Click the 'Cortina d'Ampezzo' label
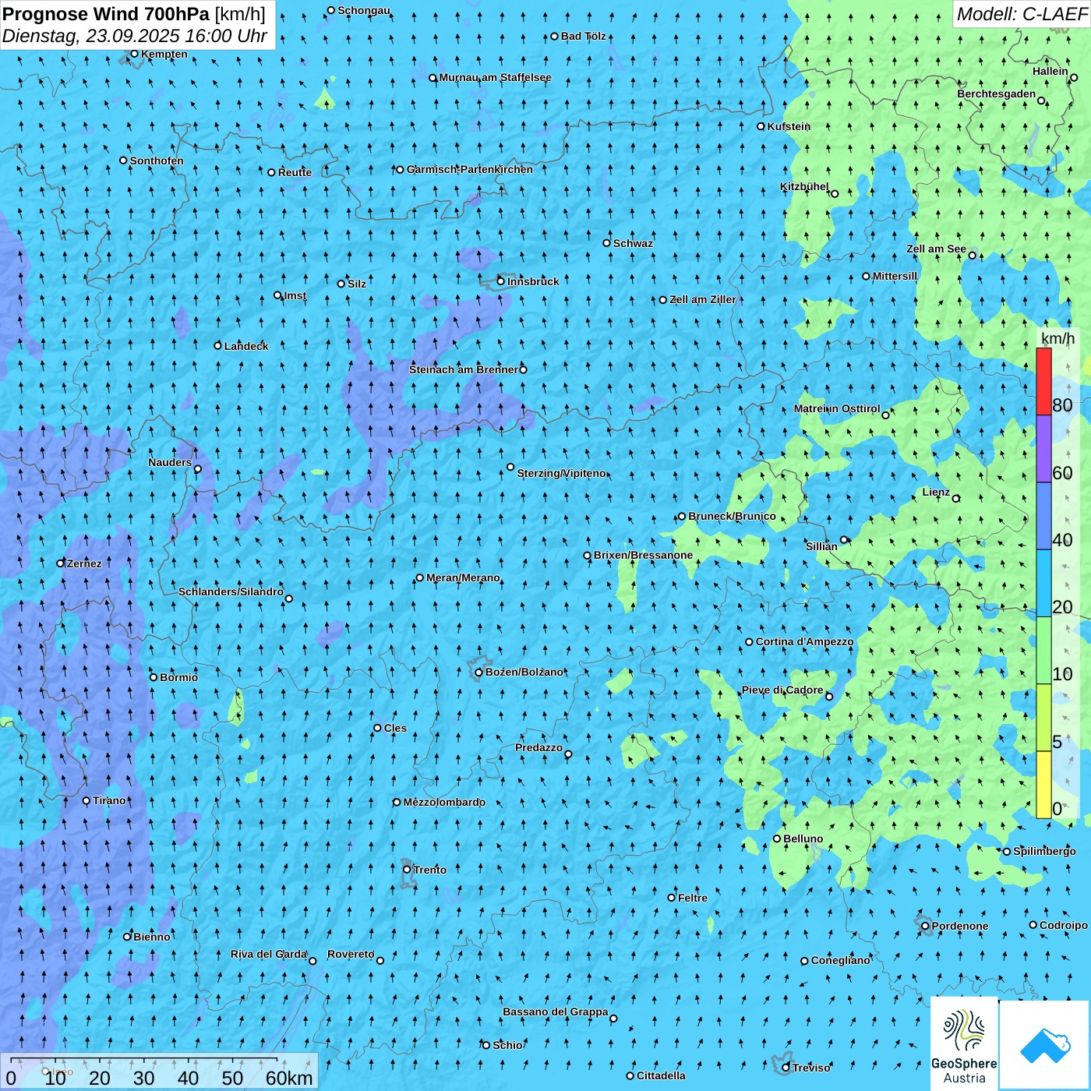The height and width of the screenshot is (1091, 1091). [805, 641]
